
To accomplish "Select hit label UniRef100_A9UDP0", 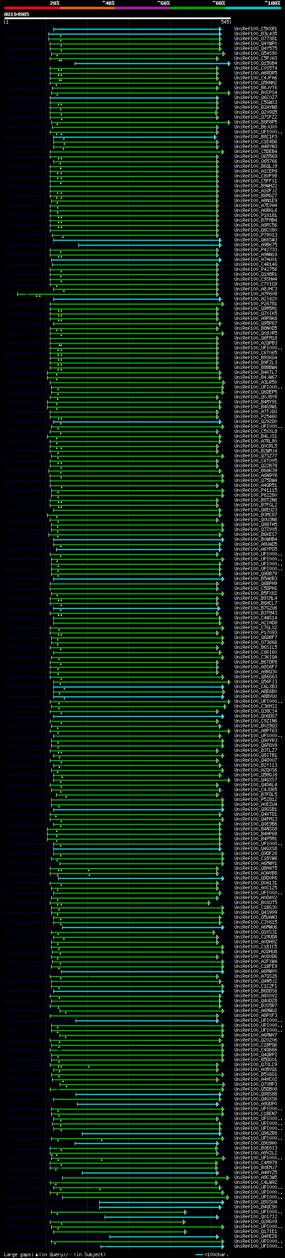I will [256, 1104].
